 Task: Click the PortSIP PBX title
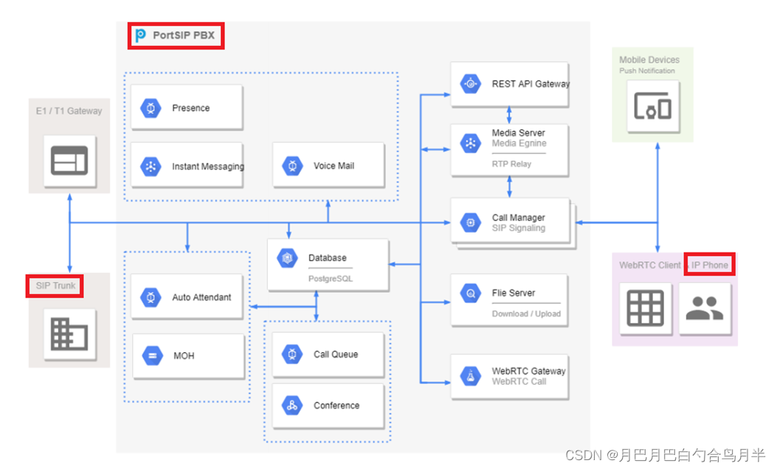tap(184, 35)
